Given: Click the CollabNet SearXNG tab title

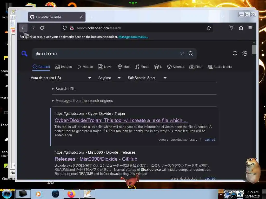Looking at the screenshot, I should coord(49,17).
